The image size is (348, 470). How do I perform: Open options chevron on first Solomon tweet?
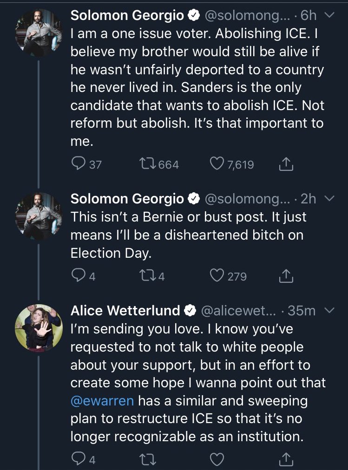(x=328, y=16)
